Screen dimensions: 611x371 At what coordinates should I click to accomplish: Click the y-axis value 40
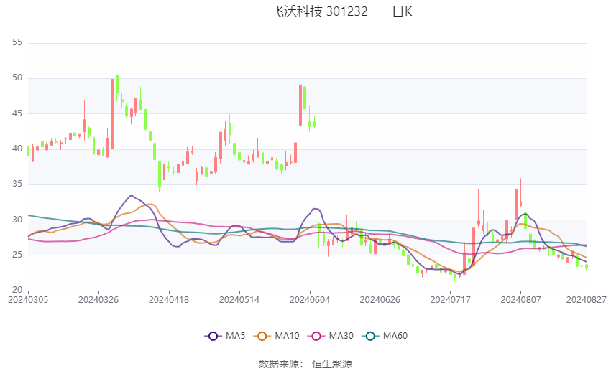(17, 149)
